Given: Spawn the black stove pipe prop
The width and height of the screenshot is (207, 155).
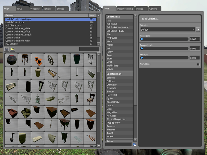Looking at the screenshot, I should click(12, 138).
